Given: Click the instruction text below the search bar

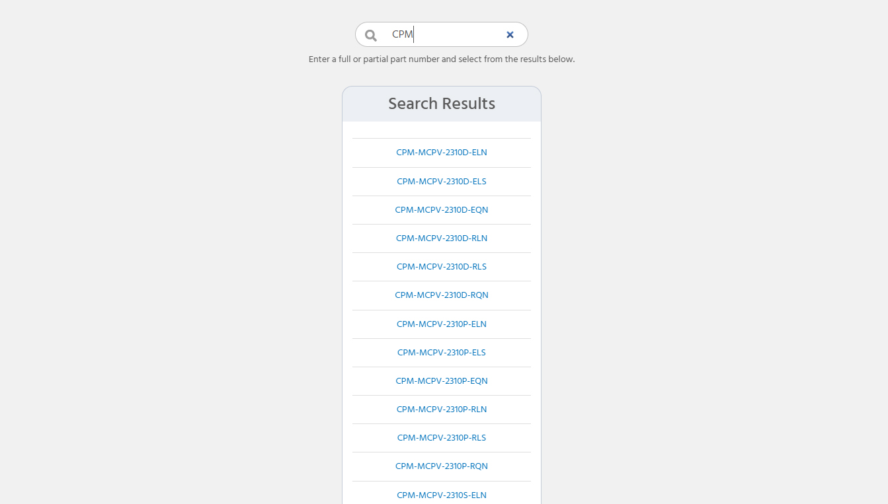Looking at the screenshot, I should [x=441, y=59].
